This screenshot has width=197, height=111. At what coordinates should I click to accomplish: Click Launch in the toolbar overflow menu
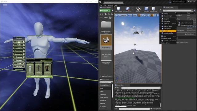tap(168, 41)
